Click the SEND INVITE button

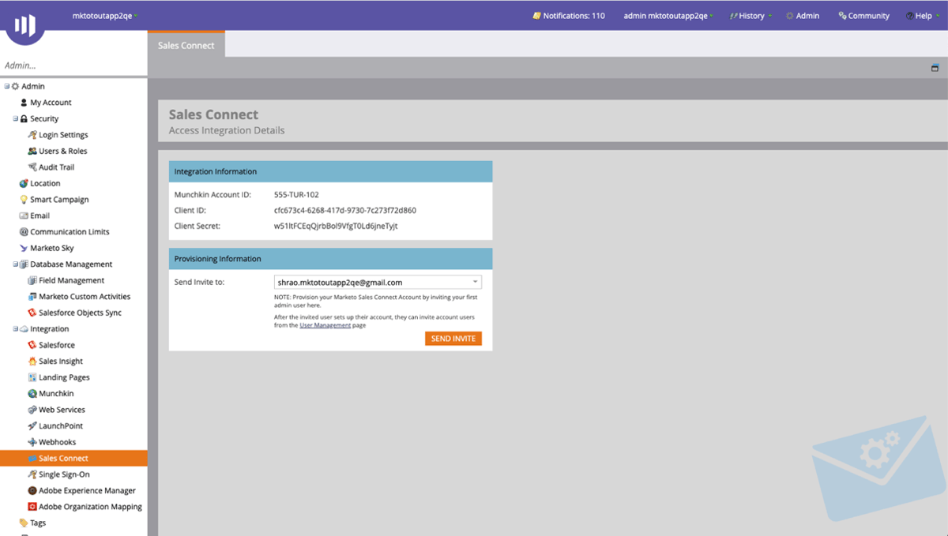tap(453, 338)
